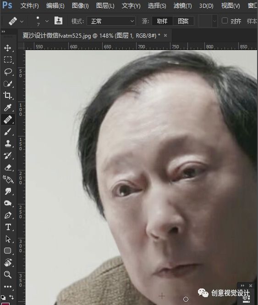The width and height of the screenshot is (258, 305).
Task: Select the Move tool
Action: tap(8, 48)
